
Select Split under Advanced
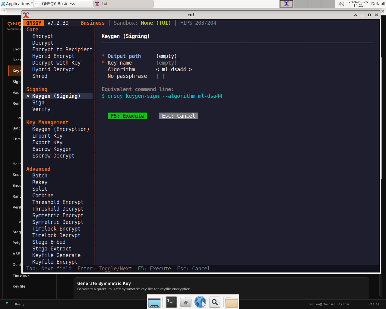pos(40,189)
